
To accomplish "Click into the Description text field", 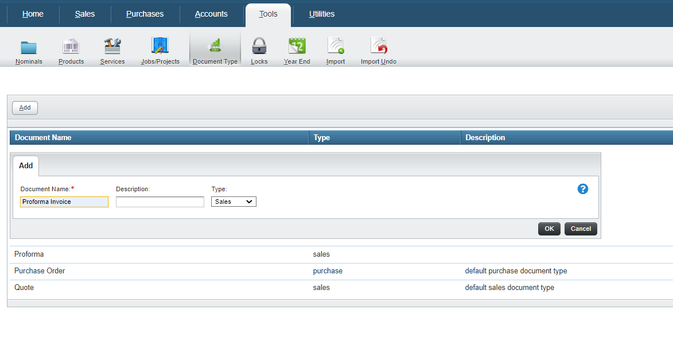I will (x=160, y=202).
